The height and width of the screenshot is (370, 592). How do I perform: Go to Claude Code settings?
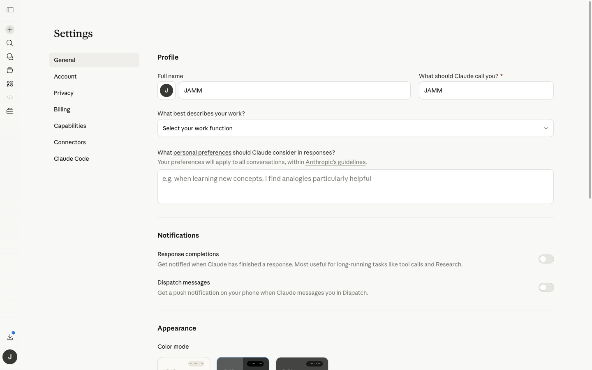(71, 159)
